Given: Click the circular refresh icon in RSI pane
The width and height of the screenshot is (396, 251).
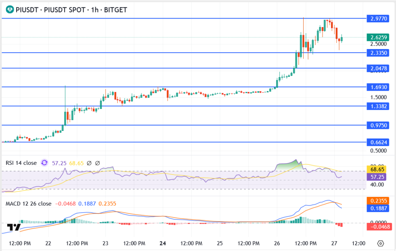Looking at the screenshot, I should [x=44, y=163].
